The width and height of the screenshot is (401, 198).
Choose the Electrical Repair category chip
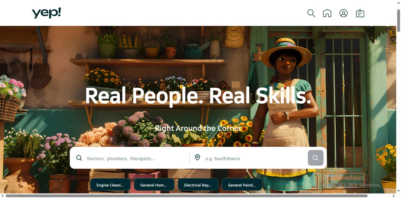(x=198, y=185)
